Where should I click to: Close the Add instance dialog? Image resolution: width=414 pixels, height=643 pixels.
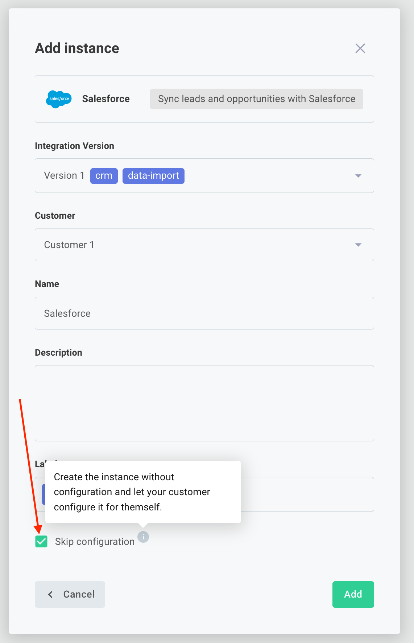[360, 48]
